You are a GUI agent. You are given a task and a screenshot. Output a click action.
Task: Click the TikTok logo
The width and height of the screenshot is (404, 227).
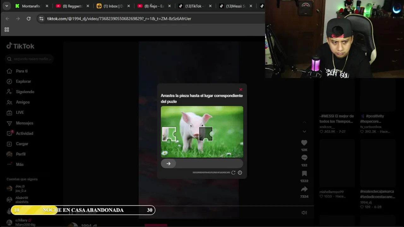(x=21, y=46)
